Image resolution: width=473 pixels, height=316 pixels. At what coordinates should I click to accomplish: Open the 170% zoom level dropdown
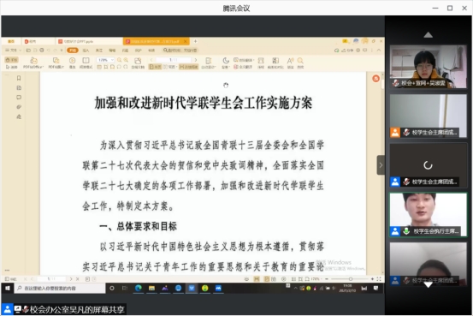pyautogui.click(x=105, y=60)
